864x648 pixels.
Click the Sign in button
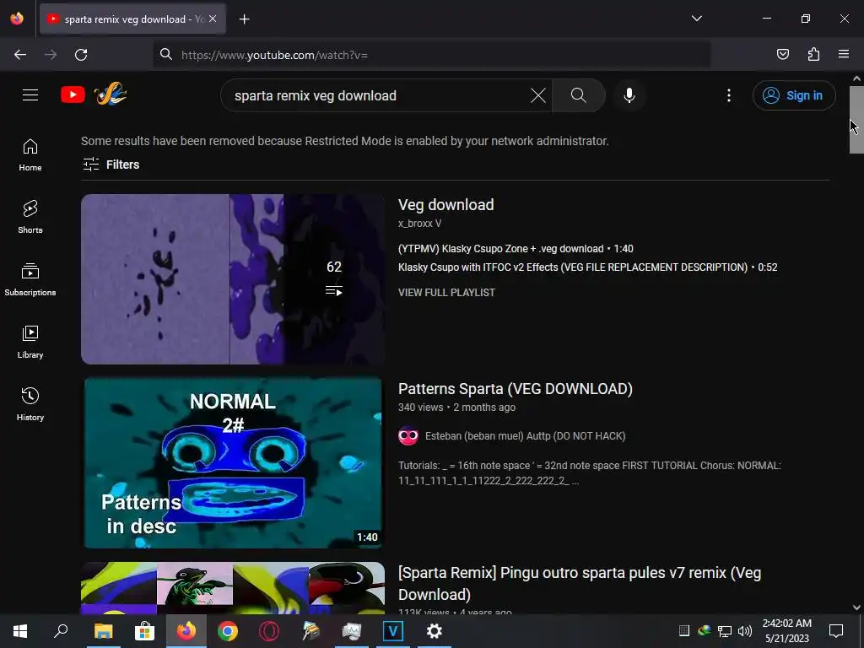794,95
